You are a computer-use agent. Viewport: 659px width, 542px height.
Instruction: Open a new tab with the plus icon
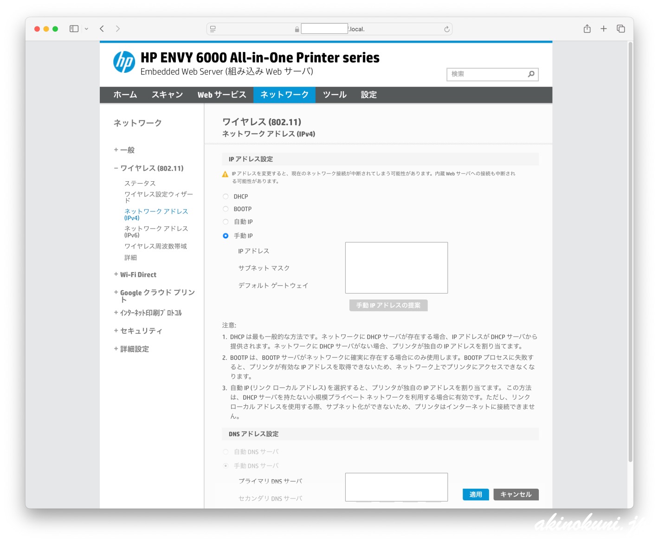(x=603, y=29)
